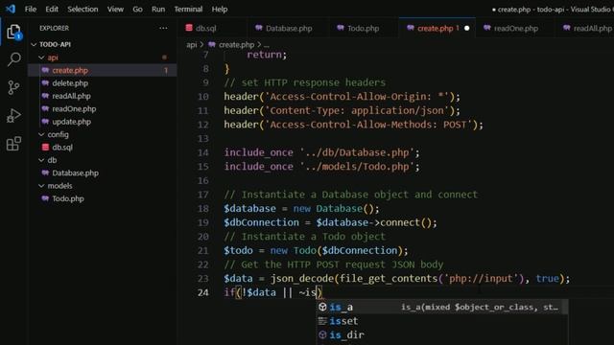Screen dimensions: 614x345
Task: Place cursor on "header('Content-Type: application/json');" line
Action: tap(342, 111)
